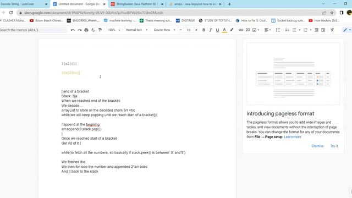
Task: Run spelling and grammar check icon
Action: point(93,30)
